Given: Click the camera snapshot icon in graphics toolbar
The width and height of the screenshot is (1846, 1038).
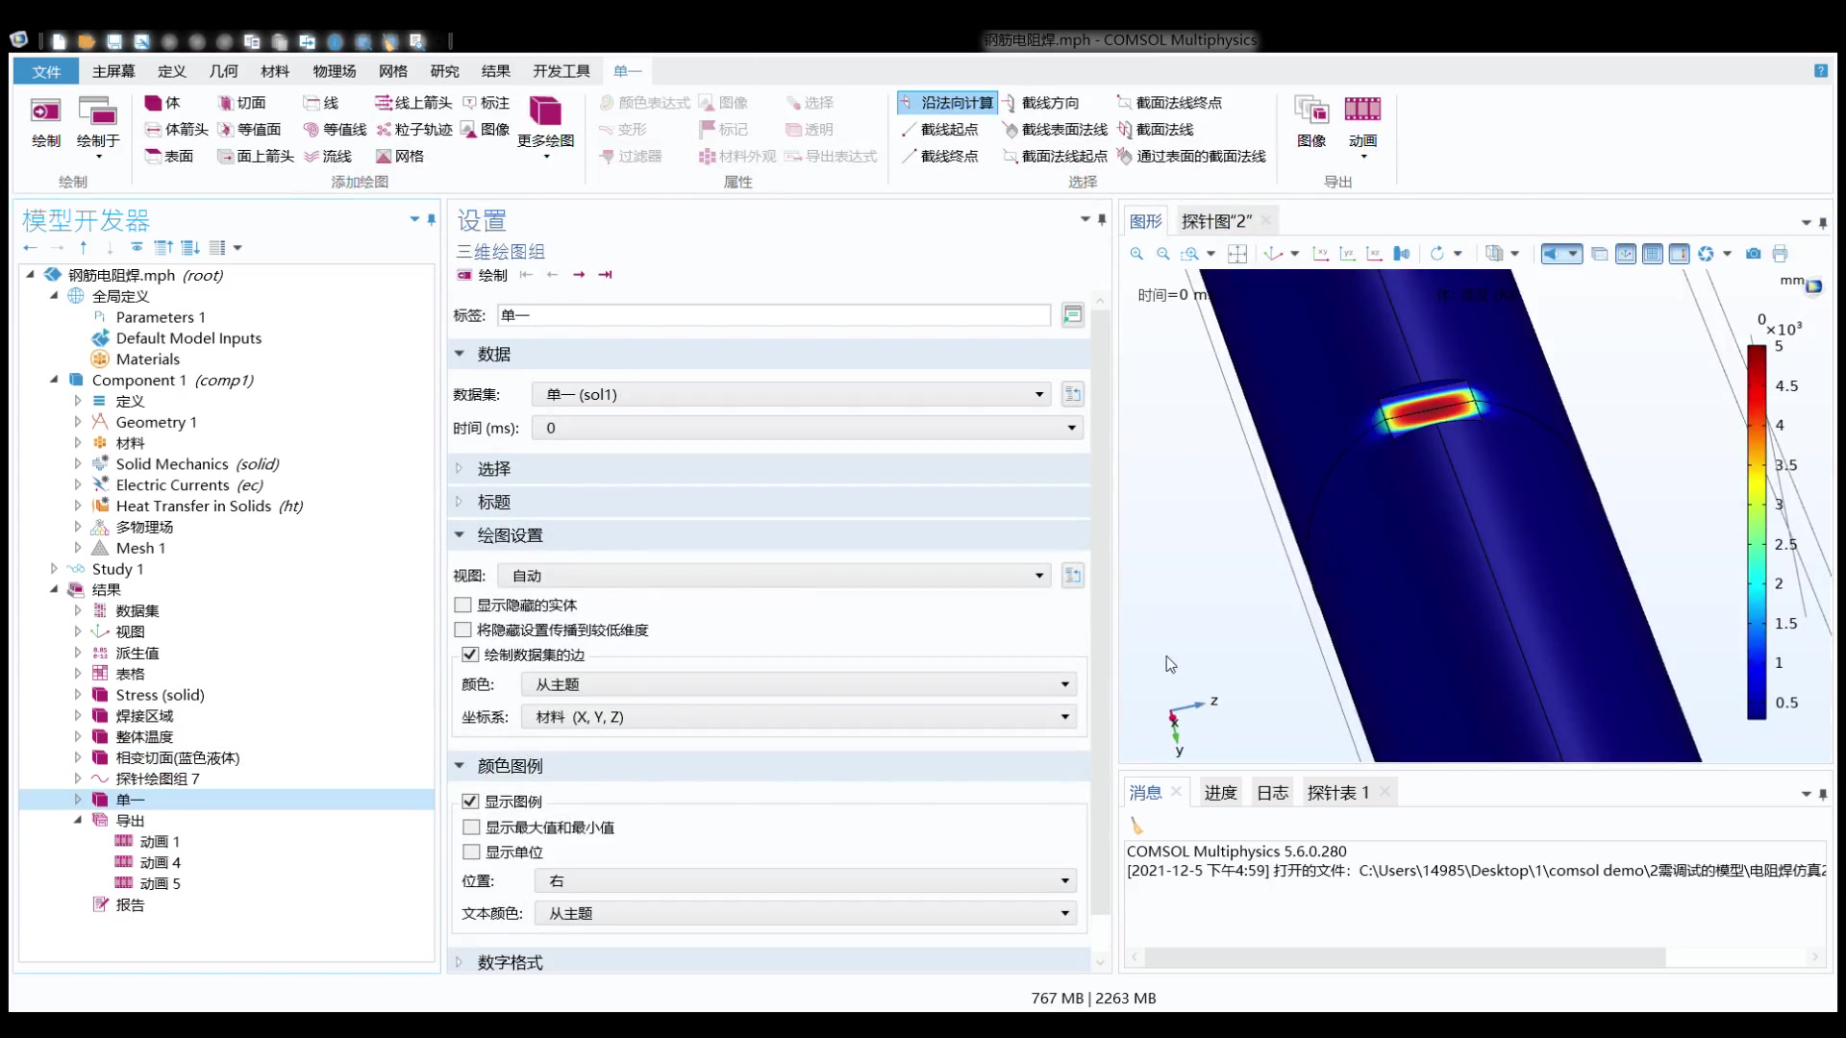Looking at the screenshot, I should (1753, 253).
